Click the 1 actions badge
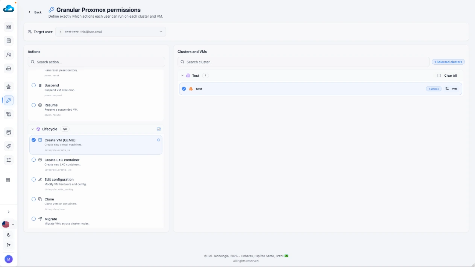The image size is (475, 267). (434, 89)
